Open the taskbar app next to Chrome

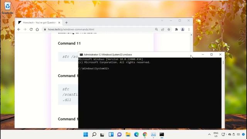pos(153,134)
